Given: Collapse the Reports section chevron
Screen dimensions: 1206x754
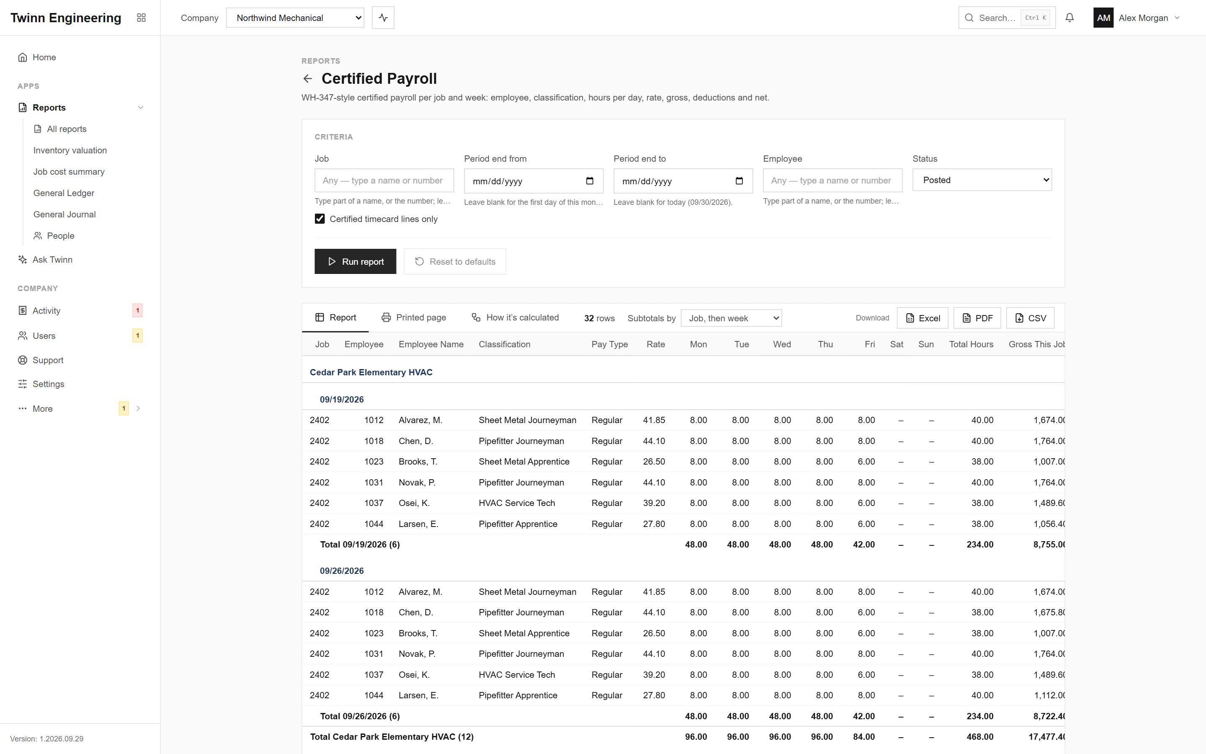Looking at the screenshot, I should (x=141, y=107).
